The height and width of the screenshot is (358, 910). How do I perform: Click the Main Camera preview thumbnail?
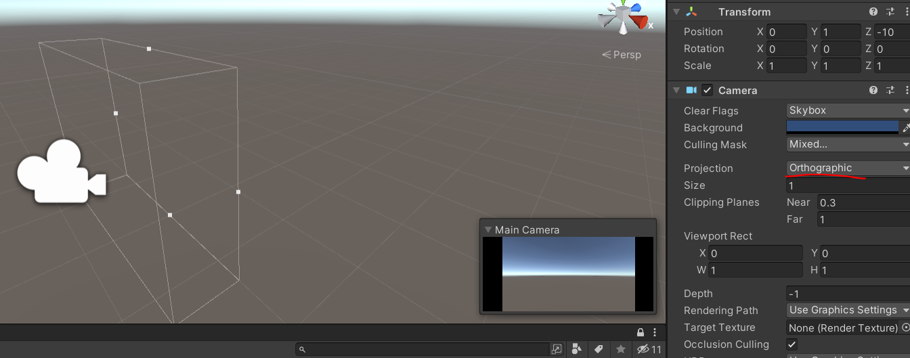click(x=569, y=274)
